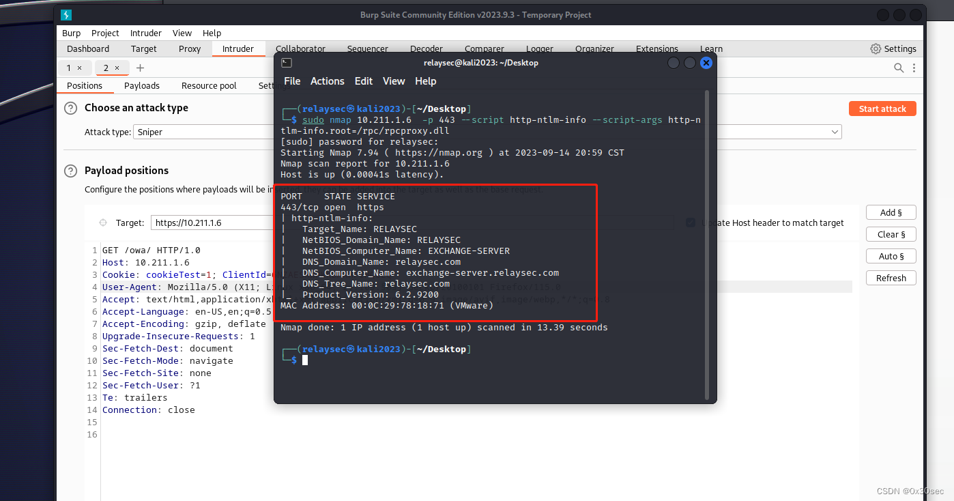Click the terminal command prompt cursor

(x=305, y=360)
